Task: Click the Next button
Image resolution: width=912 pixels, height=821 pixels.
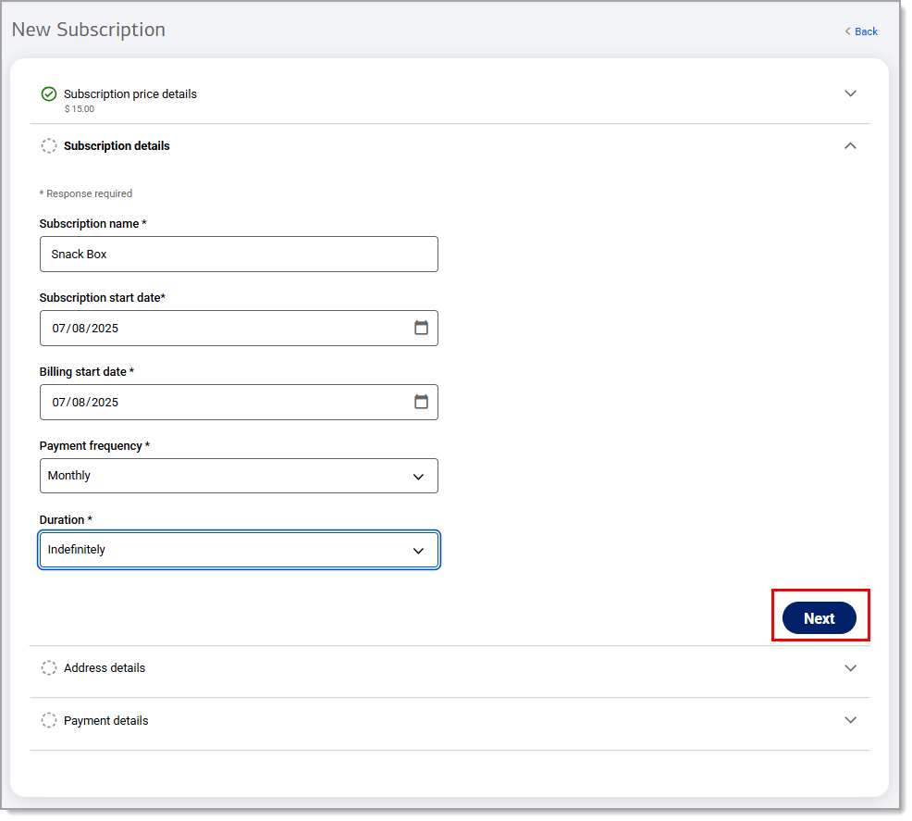Action: (819, 618)
